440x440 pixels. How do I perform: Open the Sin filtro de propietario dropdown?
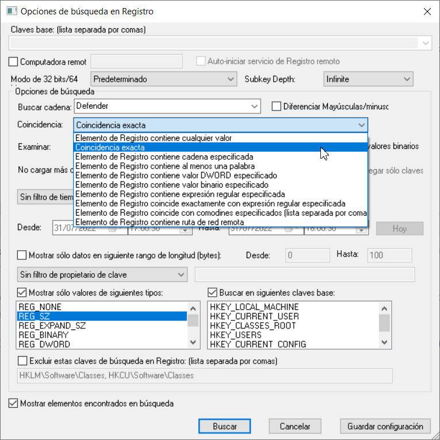pos(102,275)
